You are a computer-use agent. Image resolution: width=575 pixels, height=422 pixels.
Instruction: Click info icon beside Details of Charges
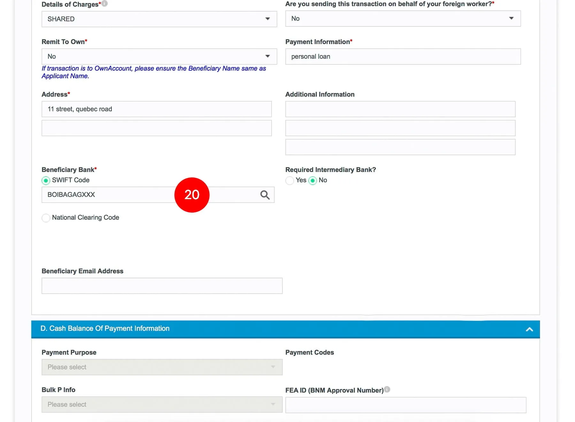coord(104,4)
